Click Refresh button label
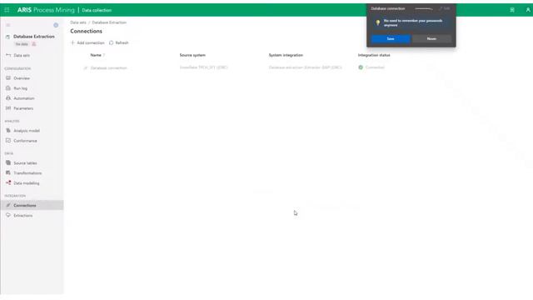533x300 pixels. pos(122,42)
